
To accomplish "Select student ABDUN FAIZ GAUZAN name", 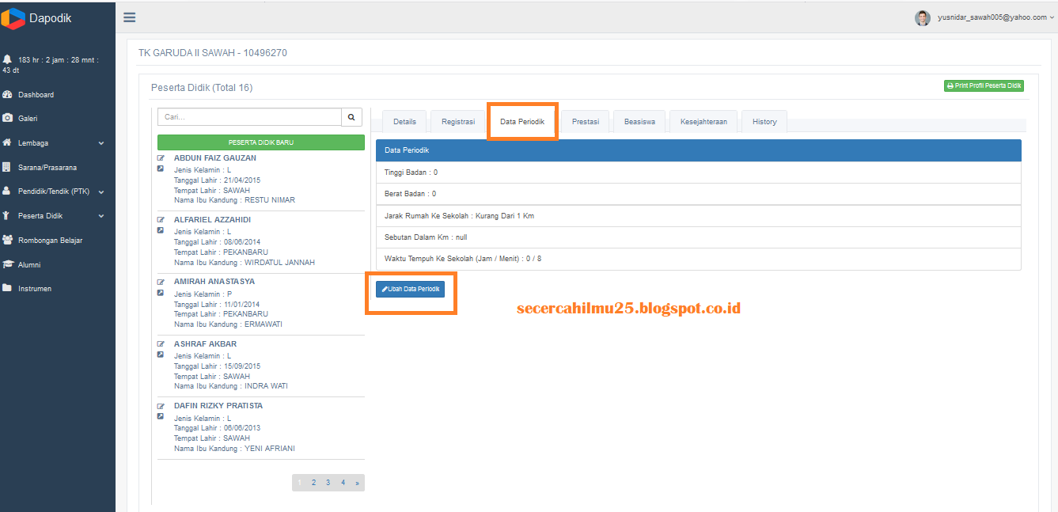I will (x=214, y=157).
